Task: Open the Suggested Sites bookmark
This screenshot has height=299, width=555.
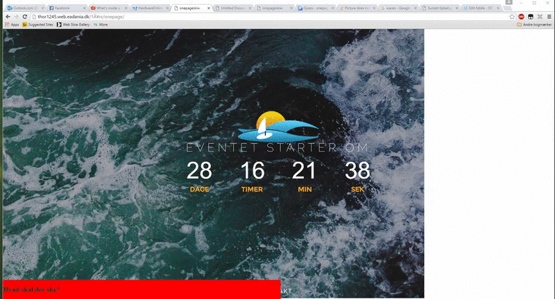Action: coord(37,25)
